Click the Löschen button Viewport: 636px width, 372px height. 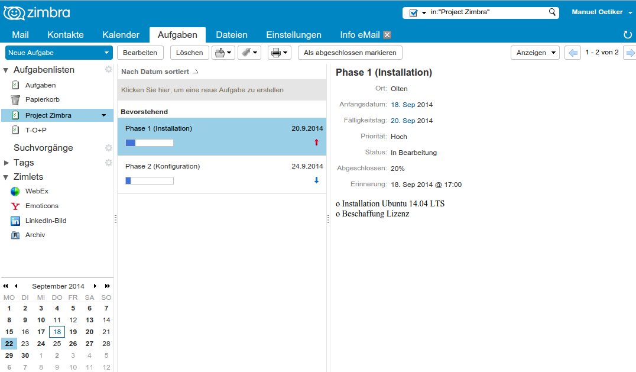189,53
